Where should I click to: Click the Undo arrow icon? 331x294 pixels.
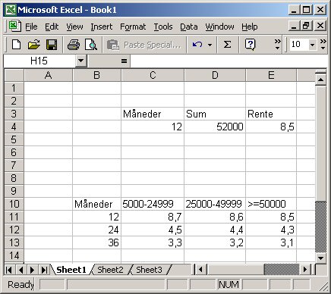197,45
